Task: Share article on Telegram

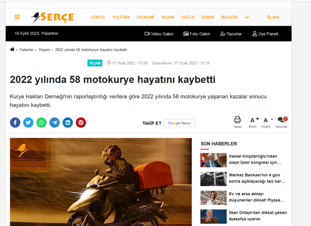Action: [x=55, y=123]
